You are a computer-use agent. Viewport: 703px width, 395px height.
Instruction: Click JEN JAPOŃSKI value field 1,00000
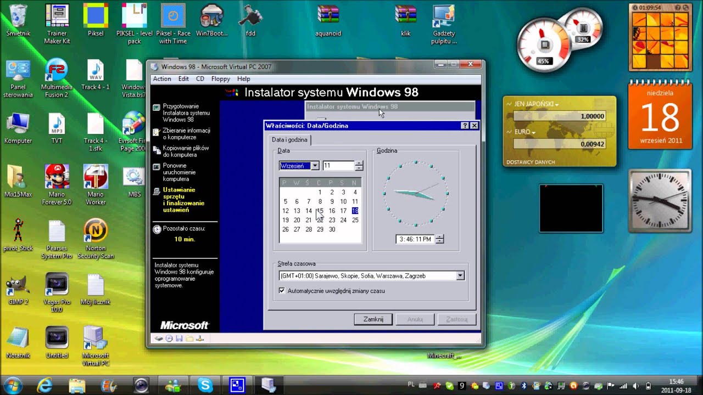point(559,116)
